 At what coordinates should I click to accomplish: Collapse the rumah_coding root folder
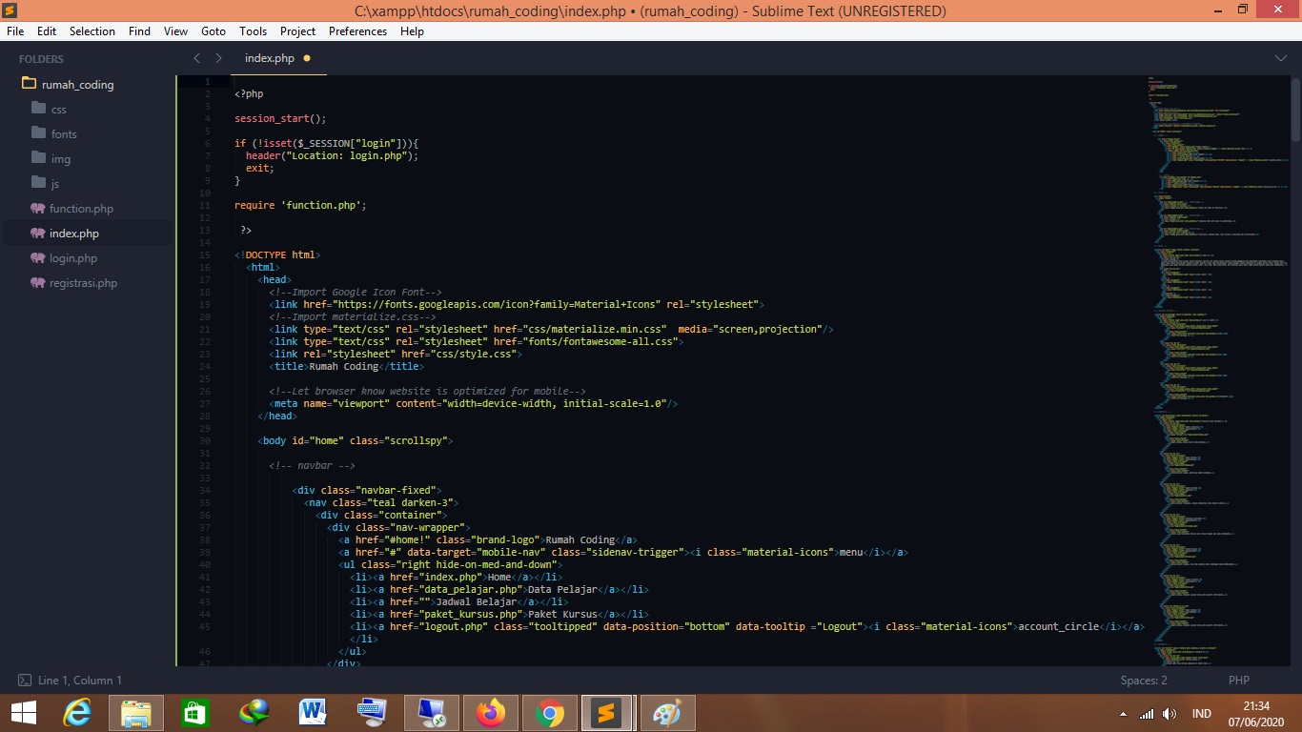(77, 85)
